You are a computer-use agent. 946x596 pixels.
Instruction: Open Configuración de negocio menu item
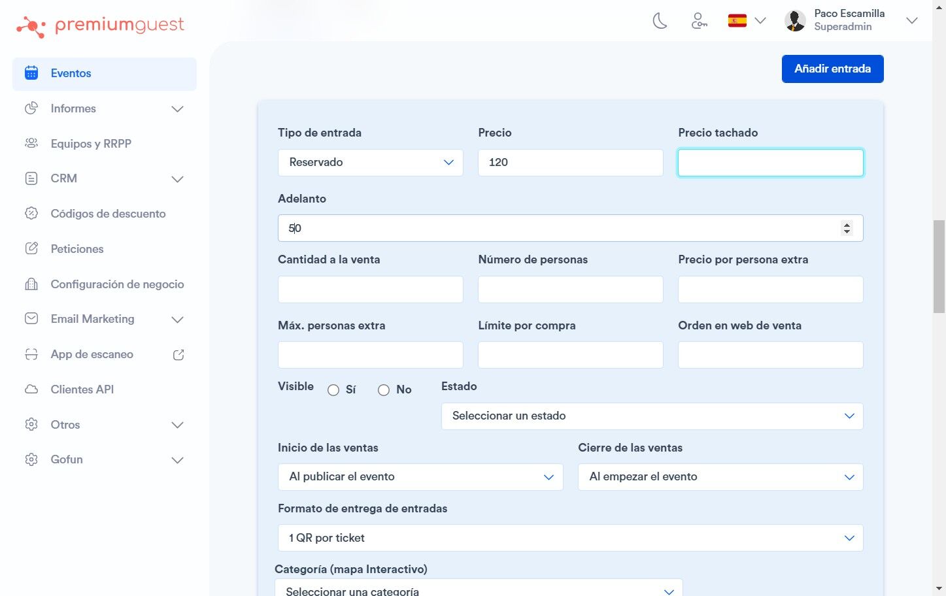[105, 284]
